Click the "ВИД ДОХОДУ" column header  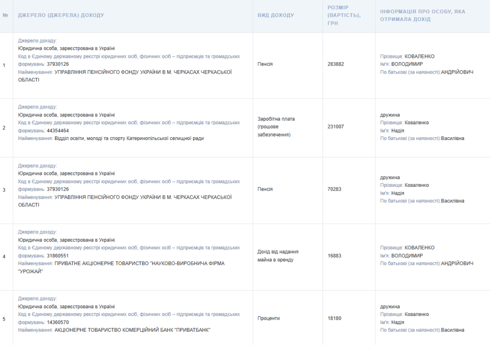tap(276, 15)
